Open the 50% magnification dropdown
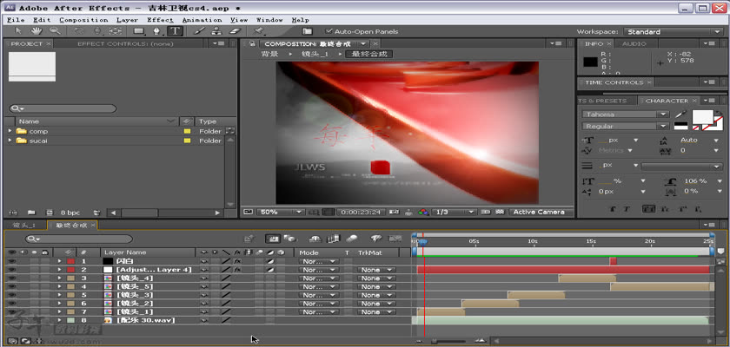 (280, 212)
